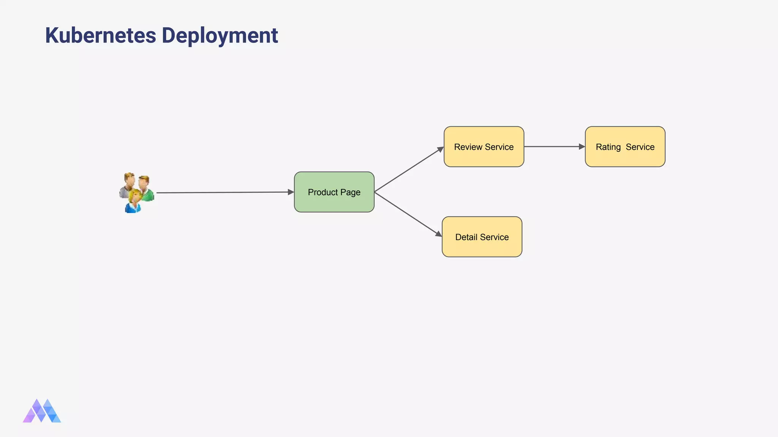Image resolution: width=778 pixels, height=437 pixels.
Task: Click the word Kubernetes in the title
Action: point(101,36)
